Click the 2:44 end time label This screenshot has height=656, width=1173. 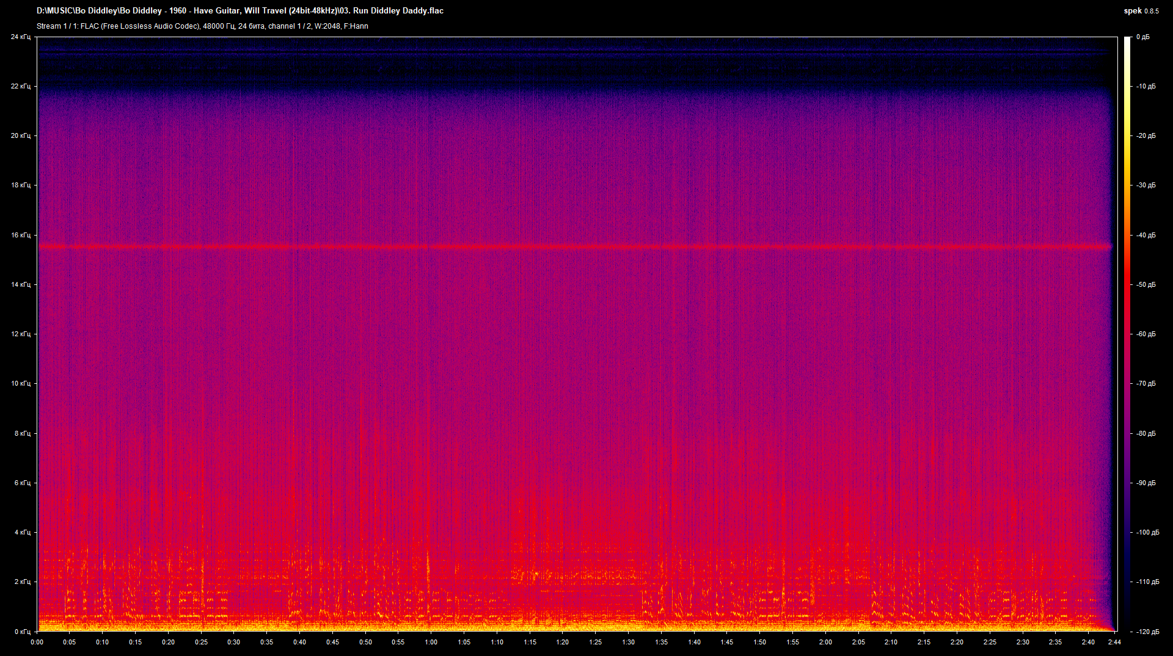(x=1114, y=642)
